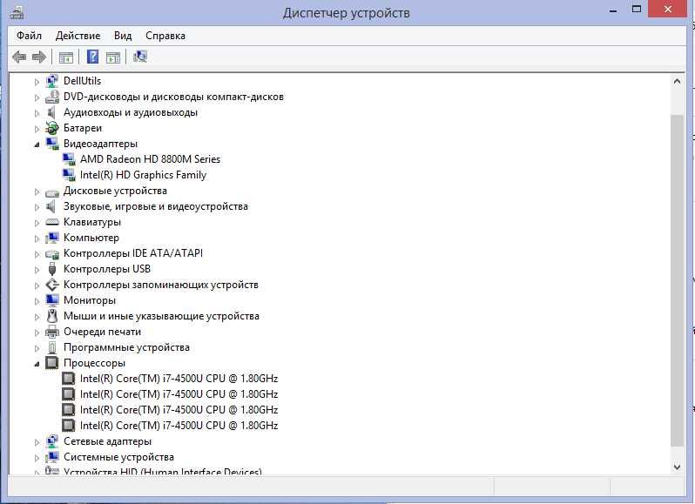Viewport: 695px width, 504px height.
Task: Select the Контроллеры USB label
Action: click(x=107, y=269)
